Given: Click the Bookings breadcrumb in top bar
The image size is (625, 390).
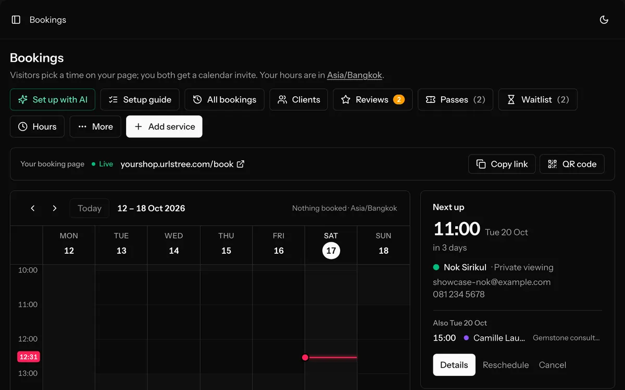Looking at the screenshot, I should tap(48, 20).
